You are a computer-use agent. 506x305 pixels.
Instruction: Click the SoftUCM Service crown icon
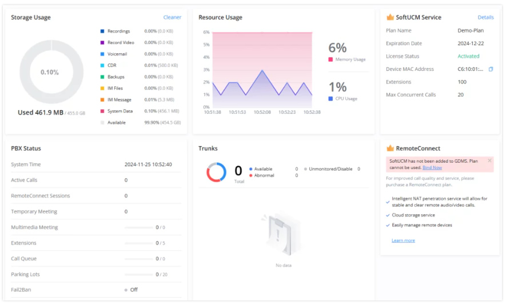click(390, 17)
